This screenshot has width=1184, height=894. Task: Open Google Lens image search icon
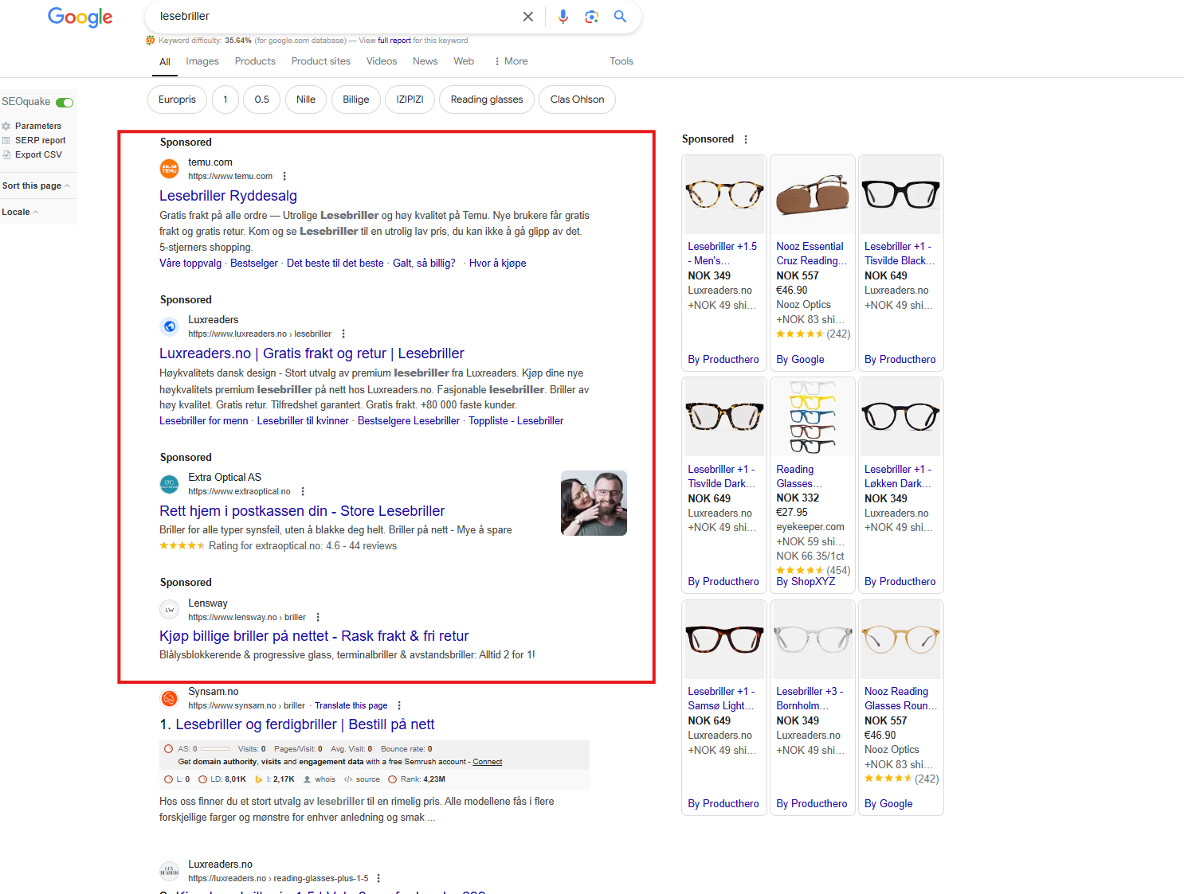click(x=591, y=17)
